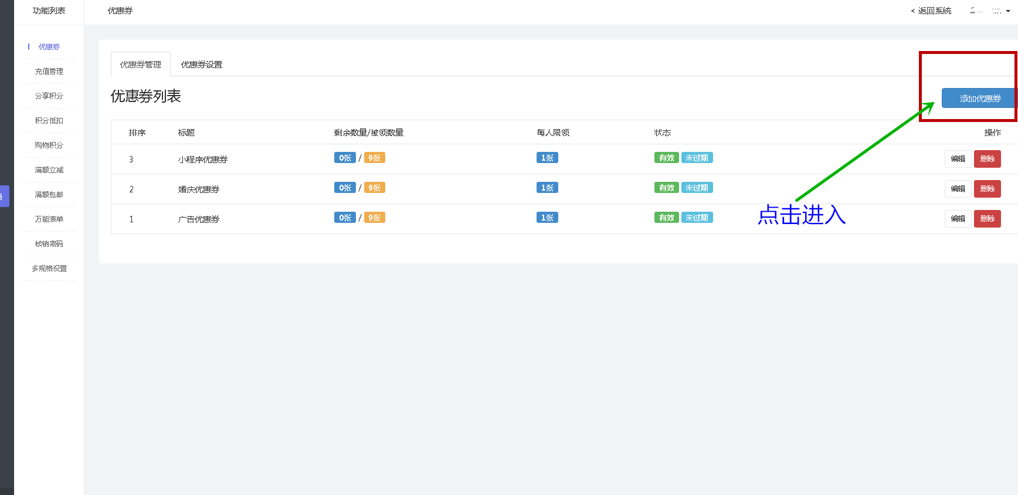The width and height of the screenshot is (1018, 495).
Task: Click 返回系统 to return to system
Action: point(931,11)
